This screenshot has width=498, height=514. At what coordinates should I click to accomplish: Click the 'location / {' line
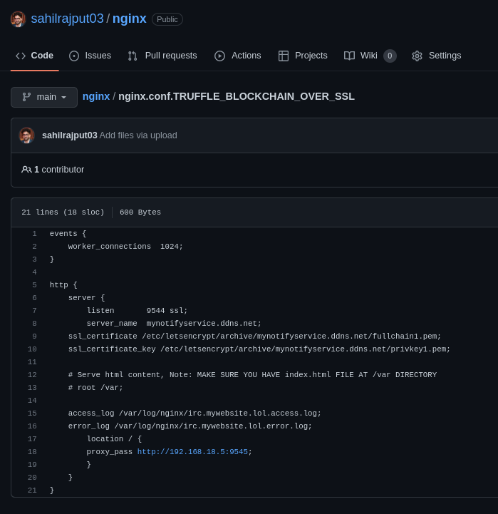(x=114, y=439)
